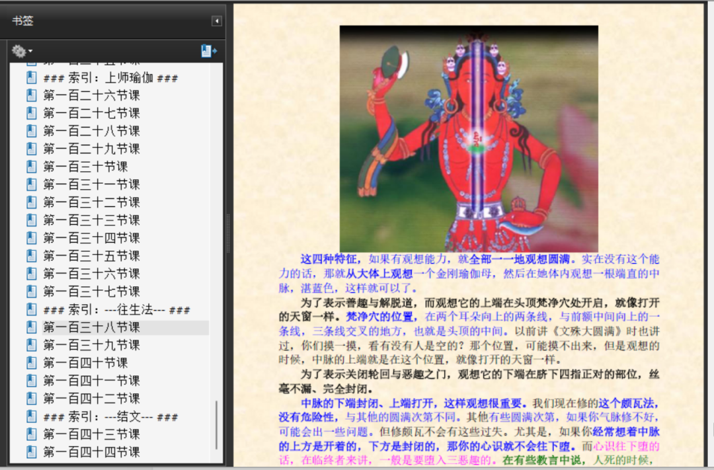
Task: Click bookmark icon beside 第一百四十节课
Action: click(x=32, y=363)
